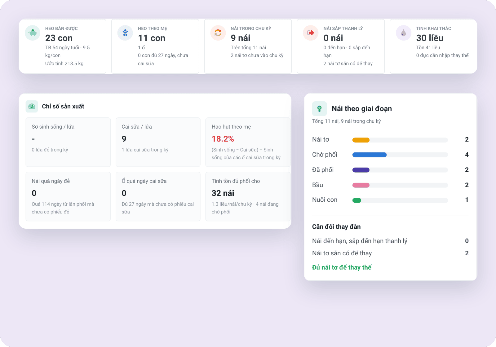The image size is (496, 347).
Task: Click the Trên tổng 11 nái text
Action: 248,48
